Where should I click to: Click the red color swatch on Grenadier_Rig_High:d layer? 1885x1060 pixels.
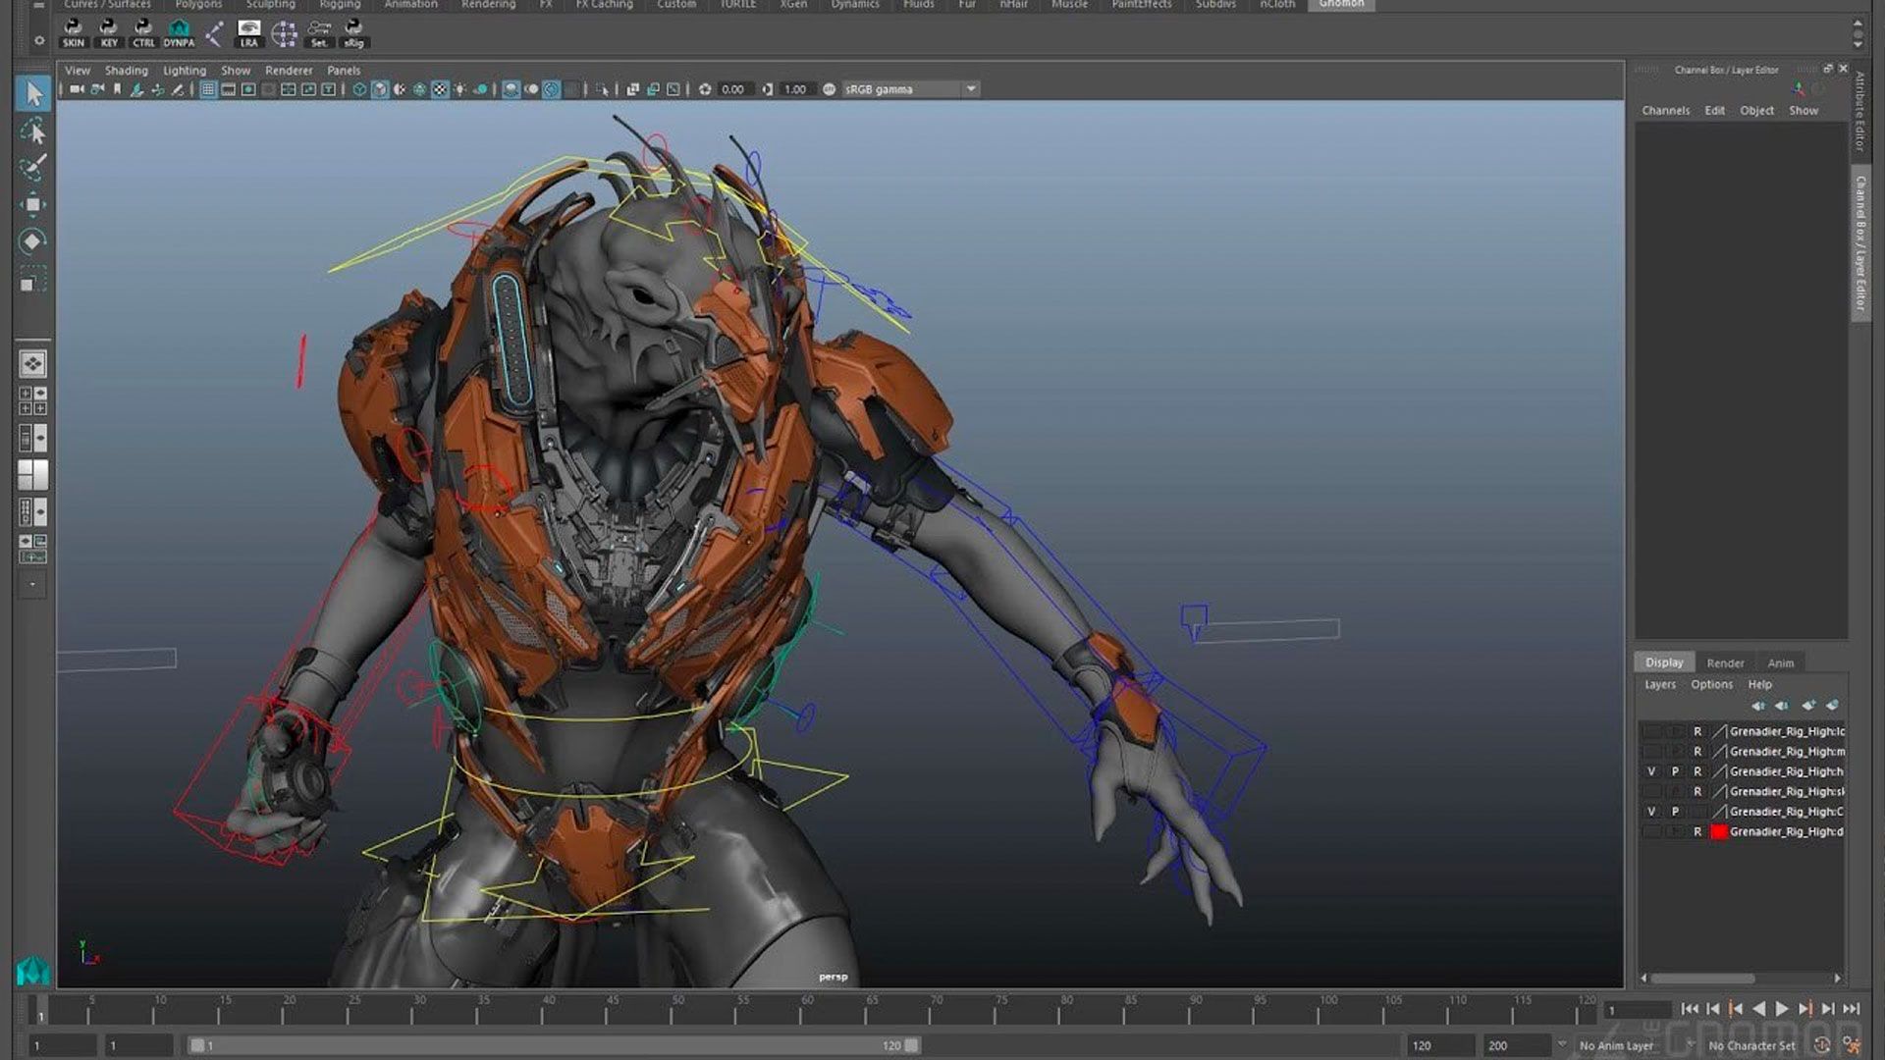[x=1719, y=831]
